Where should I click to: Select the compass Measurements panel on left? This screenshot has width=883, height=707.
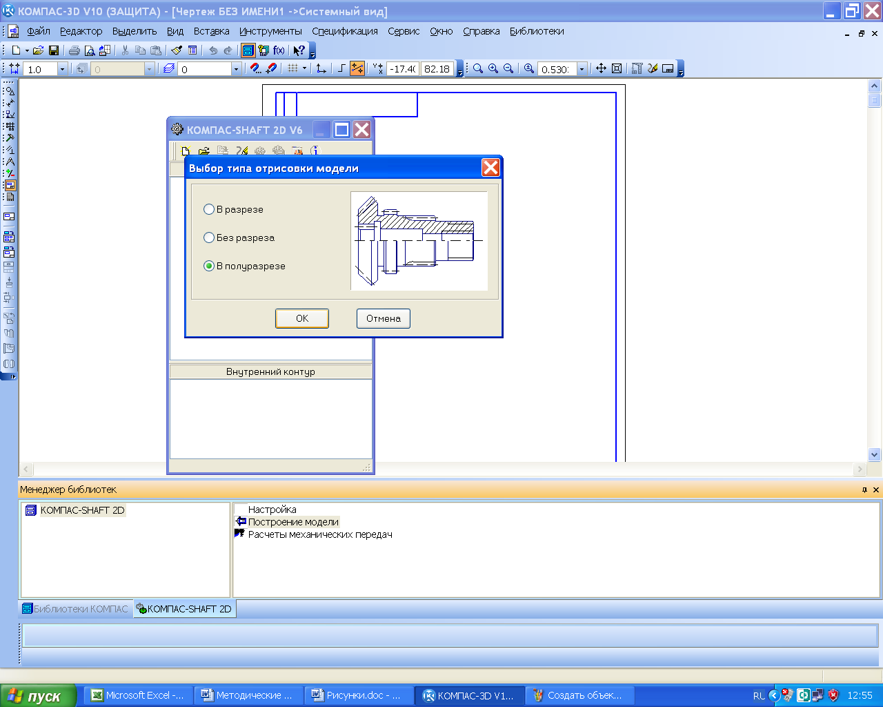[x=10, y=162]
